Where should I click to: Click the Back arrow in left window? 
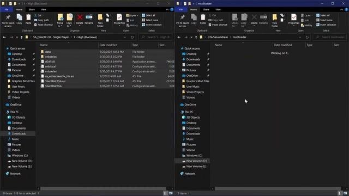pos(4,37)
